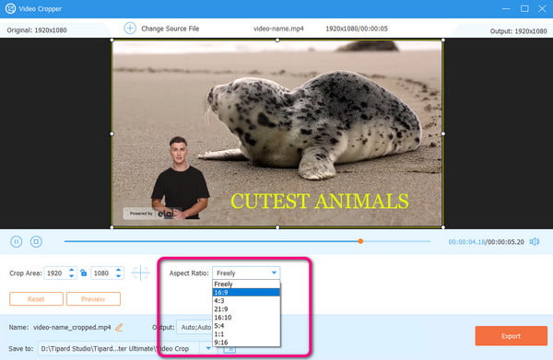Click the video-name_cropped.mp4 output name
The image size is (553, 360).
(72, 327)
